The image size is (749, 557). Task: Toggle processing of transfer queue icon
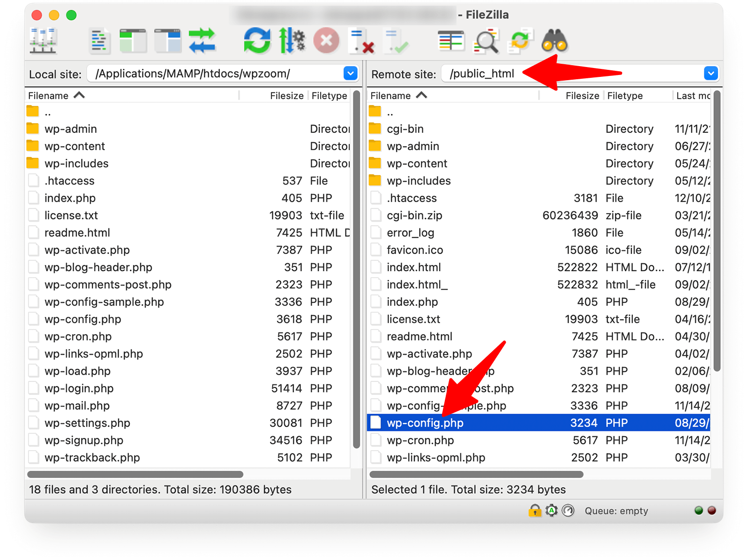click(292, 41)
